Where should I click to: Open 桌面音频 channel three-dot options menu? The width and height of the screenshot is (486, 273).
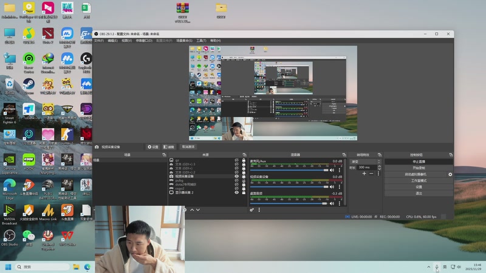tap(340, 203)
